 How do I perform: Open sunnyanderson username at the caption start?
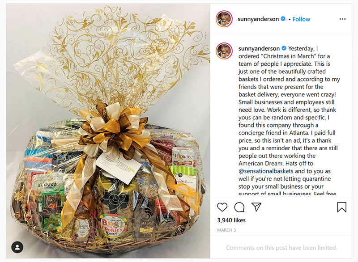click(x=259, y=48)
